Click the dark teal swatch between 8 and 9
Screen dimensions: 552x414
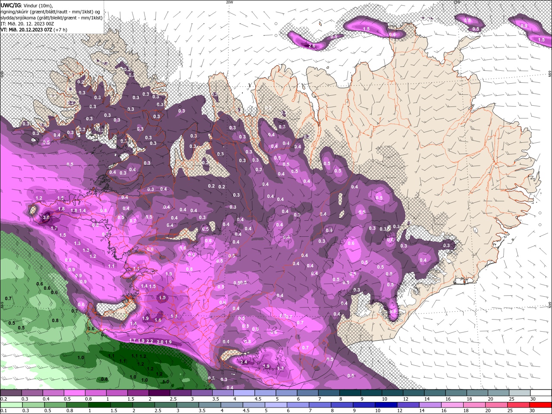[350, 393]
